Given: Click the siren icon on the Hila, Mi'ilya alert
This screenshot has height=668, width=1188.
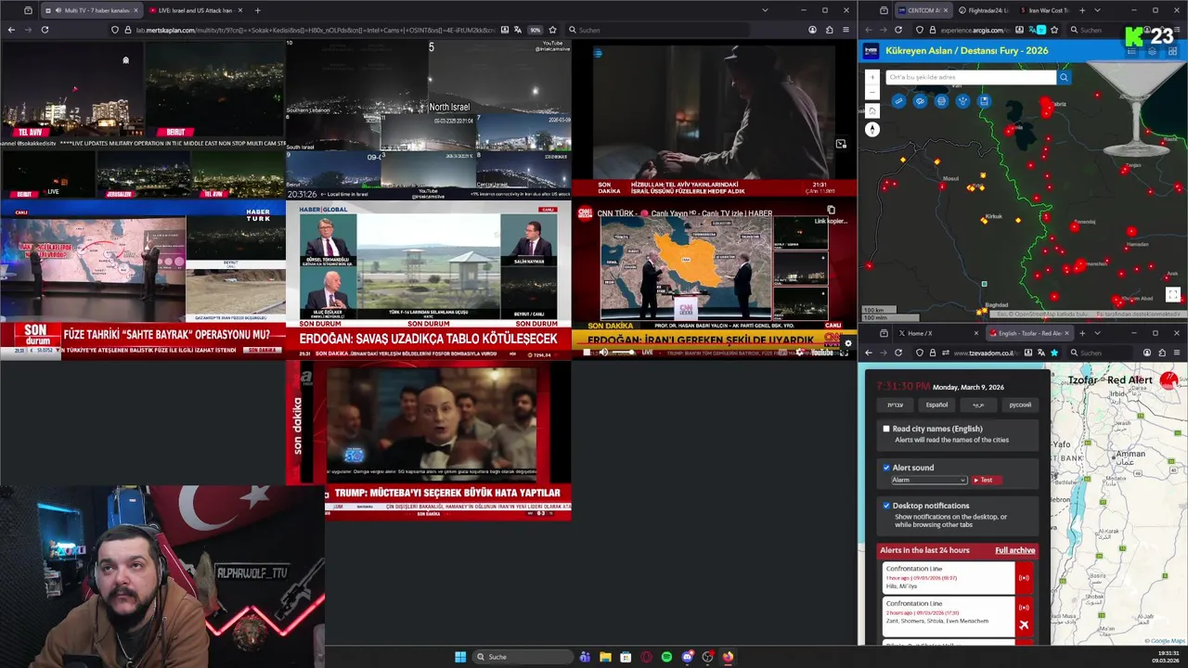Looking at the screenshot, I should [x=1024, y=578].
